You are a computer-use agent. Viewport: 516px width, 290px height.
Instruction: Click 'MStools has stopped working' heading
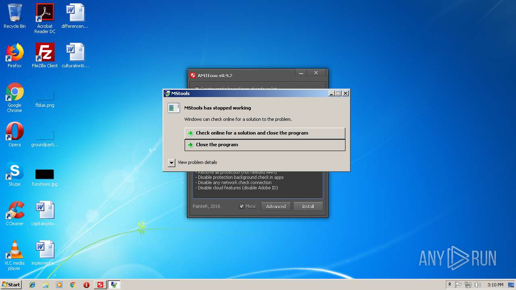(218, 108)
